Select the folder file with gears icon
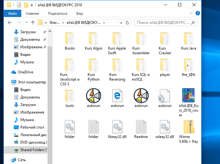Viewport: 220px width, 164px height. (70, 129)
